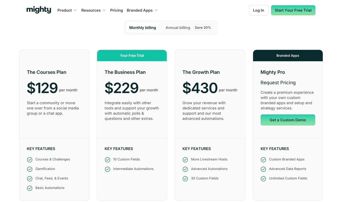342x202 pixels.
Task: Click the Save 20% badge
Action: pyautogui.click(x=203, y=28)
